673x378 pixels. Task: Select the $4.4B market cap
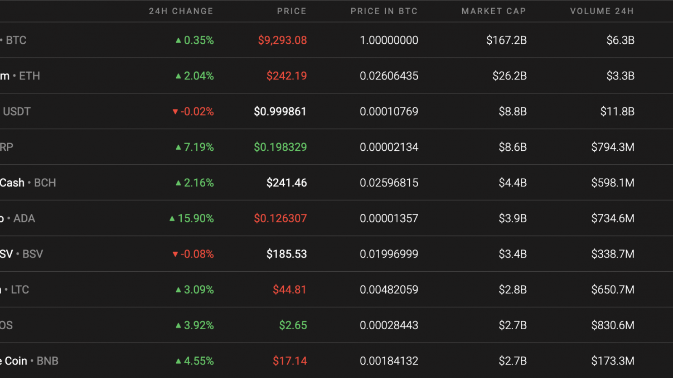513,183
